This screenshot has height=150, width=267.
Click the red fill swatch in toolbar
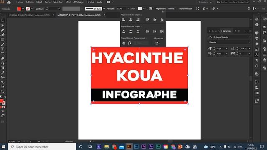[2, 101]
